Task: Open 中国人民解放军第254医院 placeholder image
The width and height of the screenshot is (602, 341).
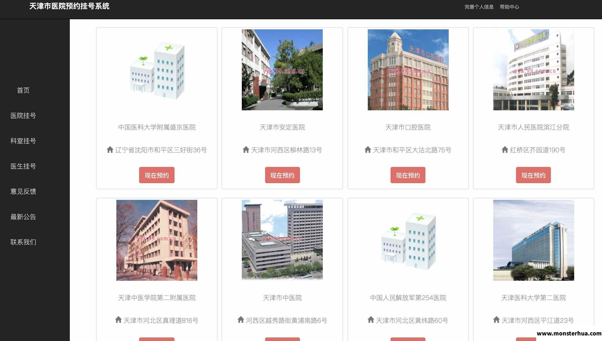Action: (x=408, y=240)
